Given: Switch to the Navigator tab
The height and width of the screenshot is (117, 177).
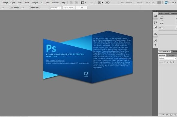Looking at the screenshot, I should (174, 13).
